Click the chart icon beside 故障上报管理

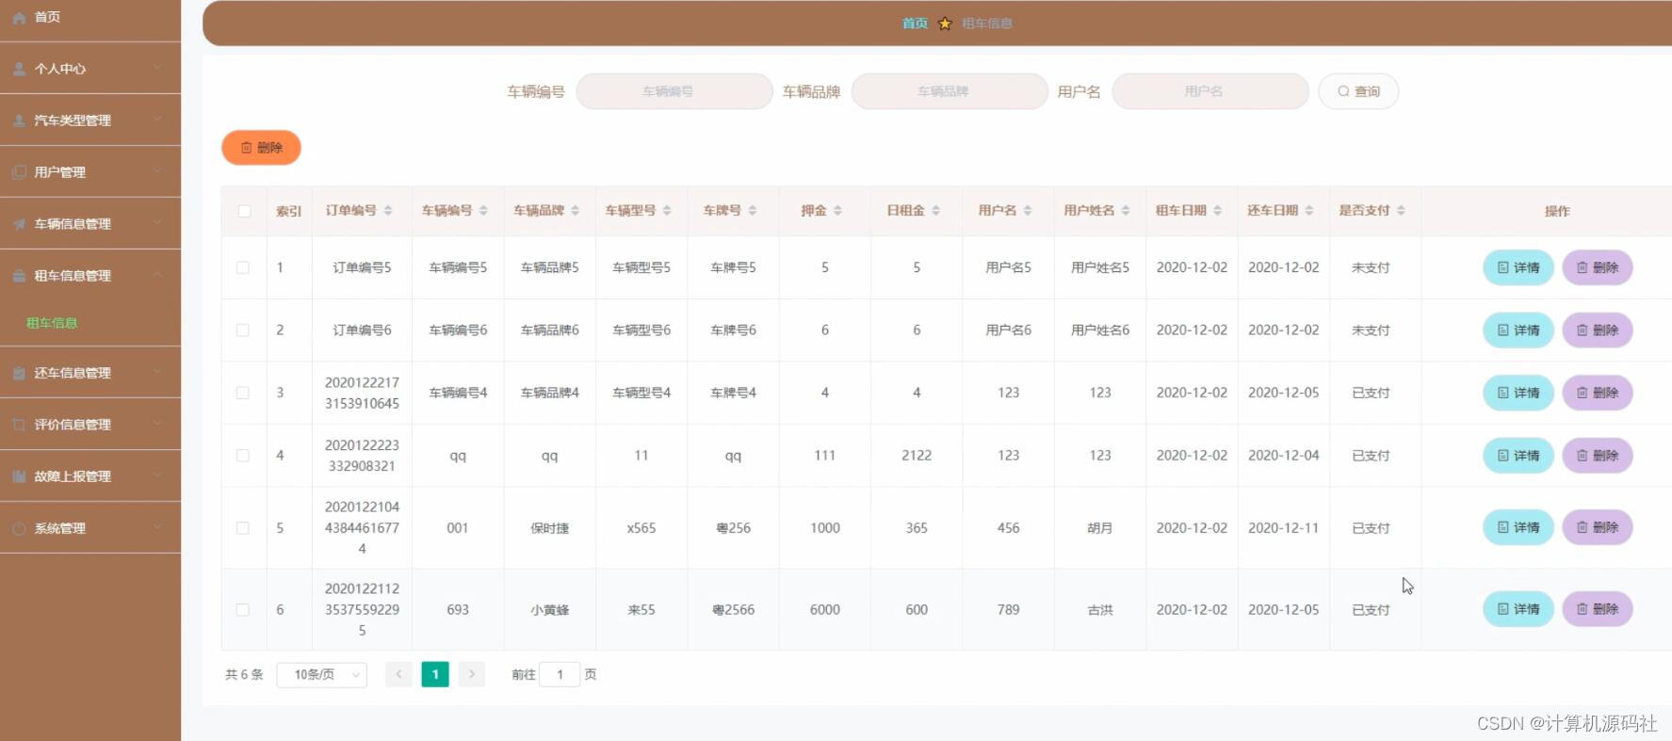pyautogui.click(x=19, y=476)
